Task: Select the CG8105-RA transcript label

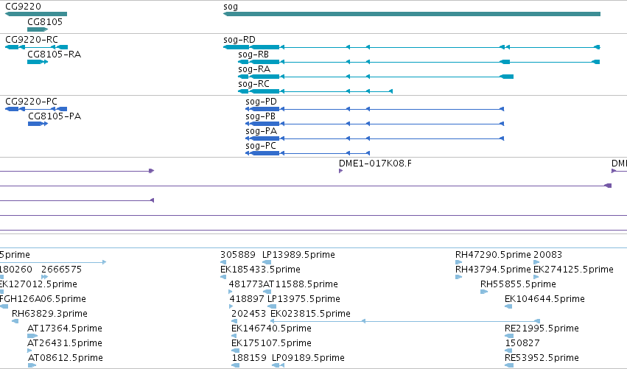Action: click(x=54, y=55)
